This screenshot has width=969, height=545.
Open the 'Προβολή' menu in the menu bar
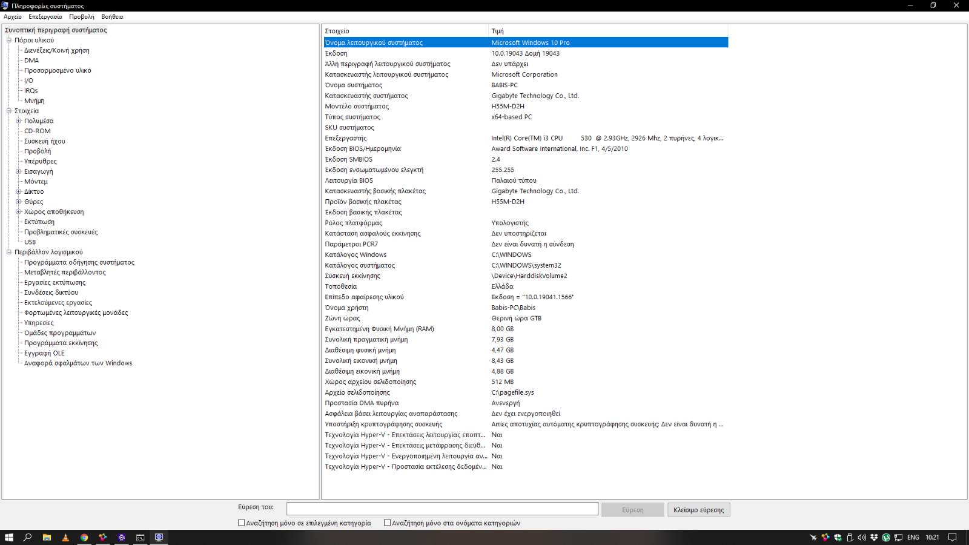coord(82,17)
